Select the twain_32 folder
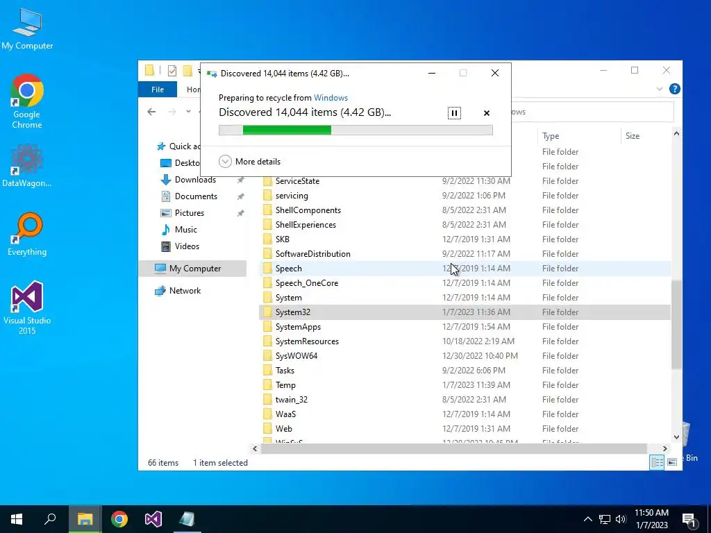711x533 pixels. coord(291,399)
